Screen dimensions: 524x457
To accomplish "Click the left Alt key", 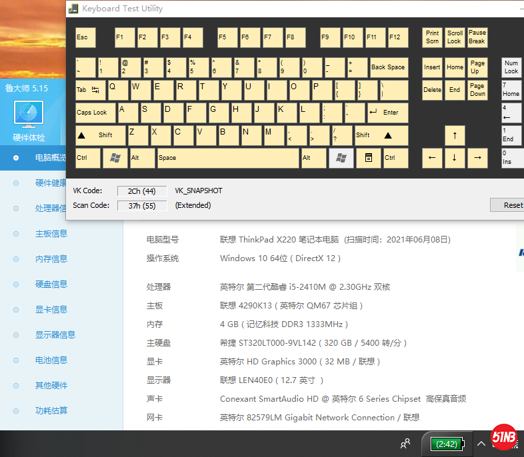I will [x=143, y=158].
